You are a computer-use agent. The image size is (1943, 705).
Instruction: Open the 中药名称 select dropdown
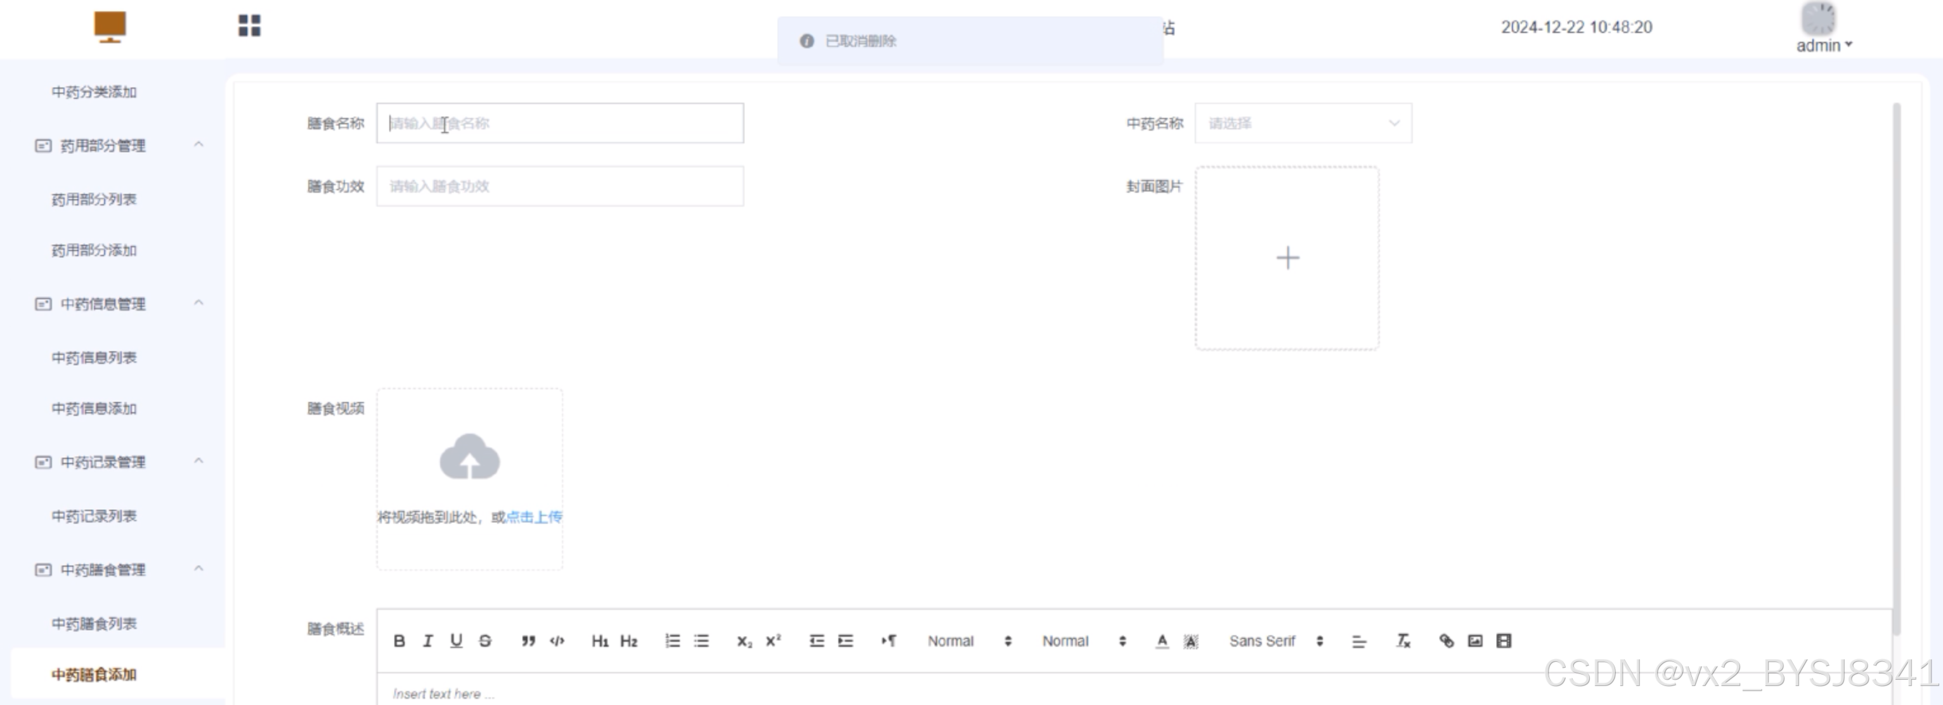(x=1303, y=124)
